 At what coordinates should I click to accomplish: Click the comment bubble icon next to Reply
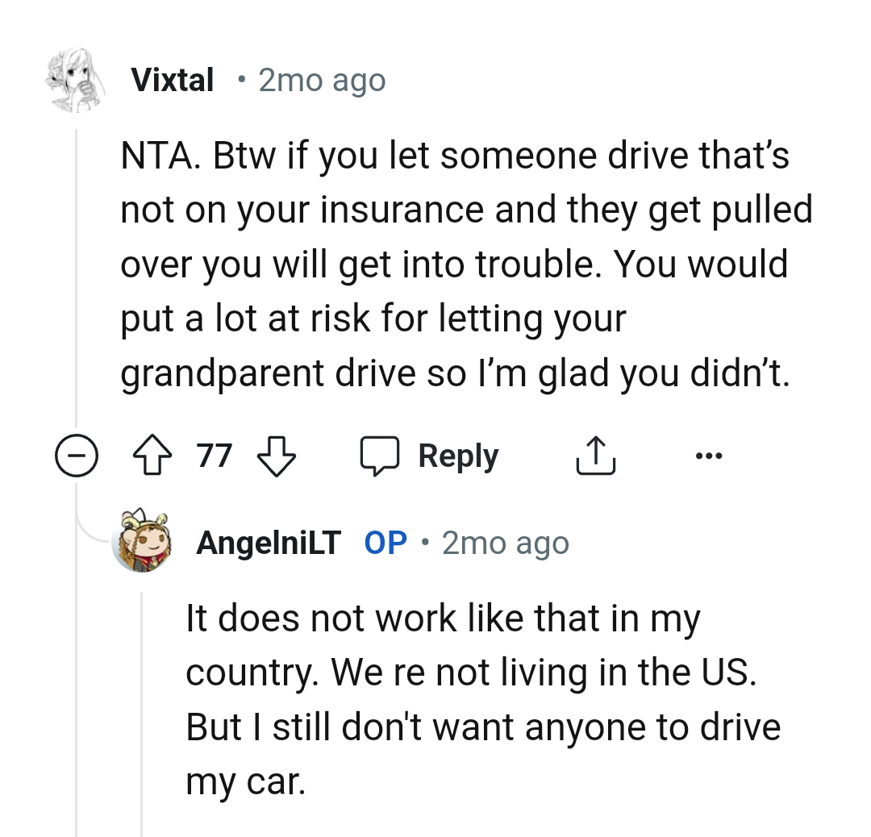(379, 455)
